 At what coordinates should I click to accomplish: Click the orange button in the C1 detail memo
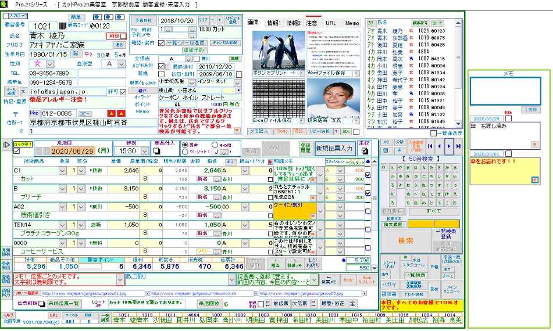pos(313,179)
